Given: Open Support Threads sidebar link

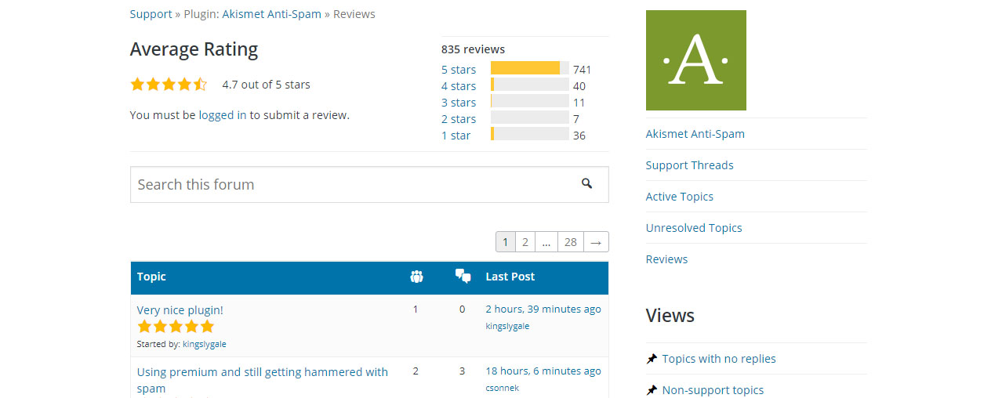Looking at the screenshot, I should click(x=690, y=165).
